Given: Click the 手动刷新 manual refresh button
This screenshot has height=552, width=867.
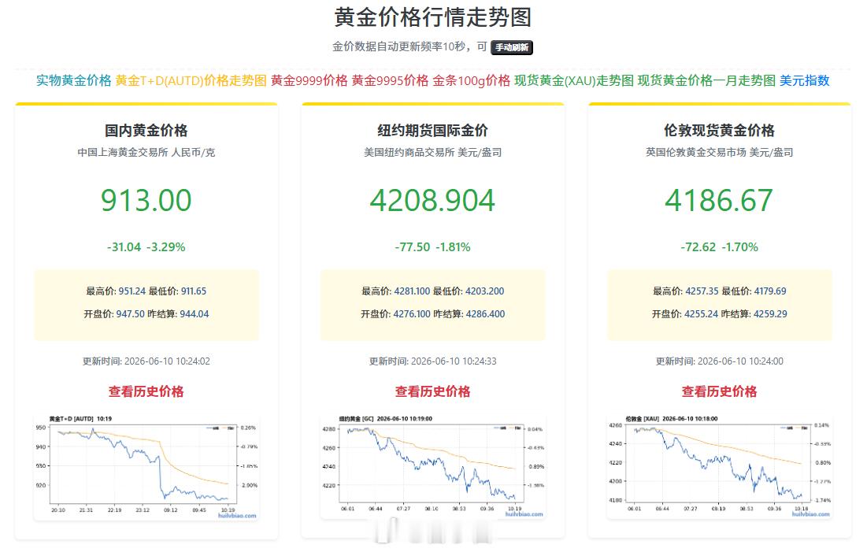Looking at the screenshot, I should (x=512, y=47).
